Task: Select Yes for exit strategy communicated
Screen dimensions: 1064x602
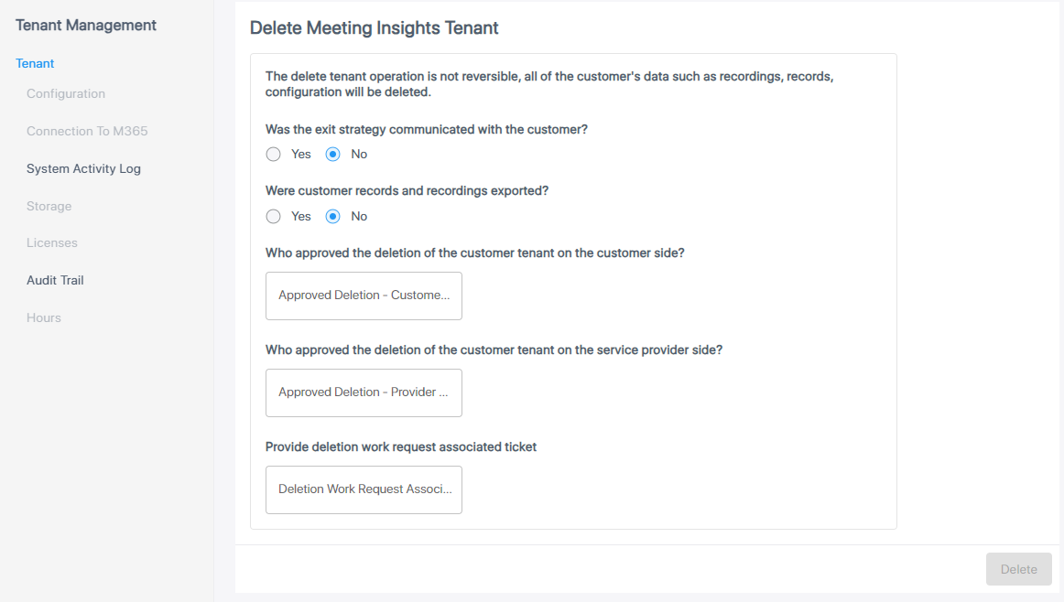Action: click(x=273, y=155)
